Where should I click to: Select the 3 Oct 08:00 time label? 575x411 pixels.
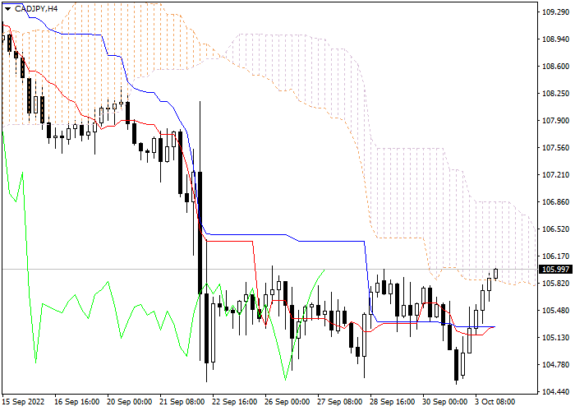[x=495, y=402]
